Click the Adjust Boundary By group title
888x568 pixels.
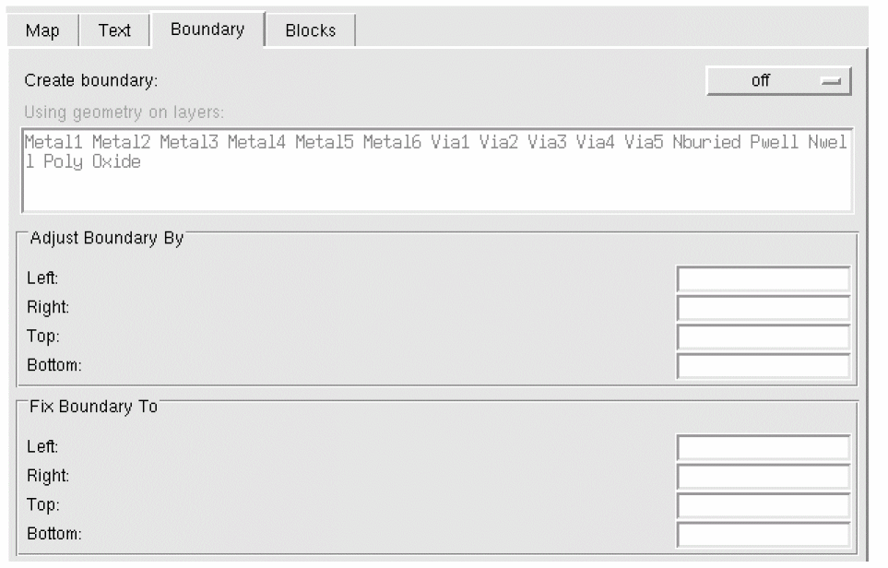pyautogui.click(x=107, y=238)
